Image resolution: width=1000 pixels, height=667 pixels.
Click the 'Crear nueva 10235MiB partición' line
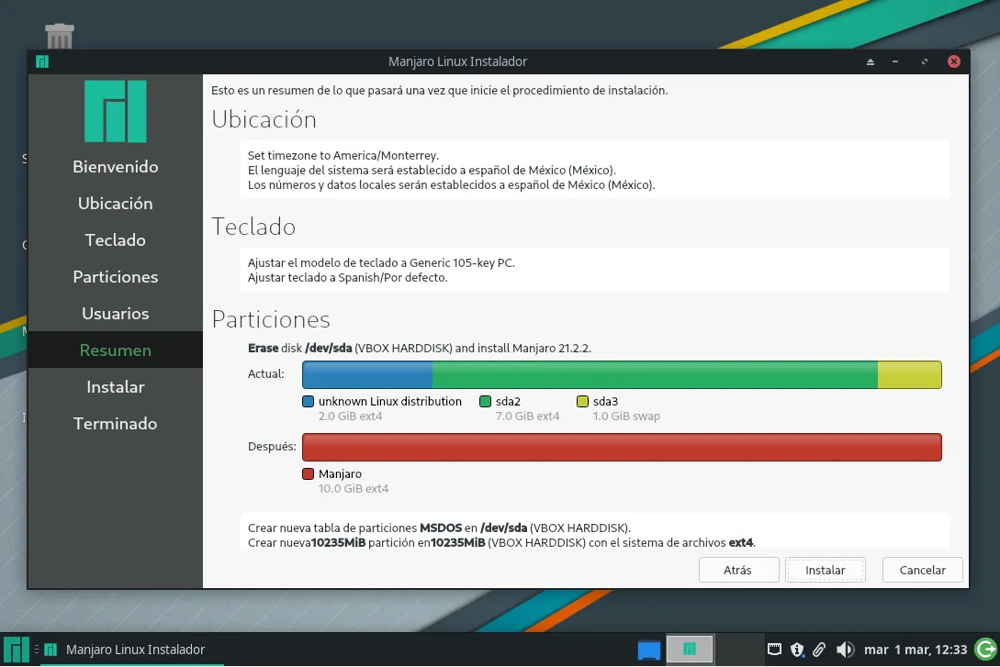pos(501,543)
